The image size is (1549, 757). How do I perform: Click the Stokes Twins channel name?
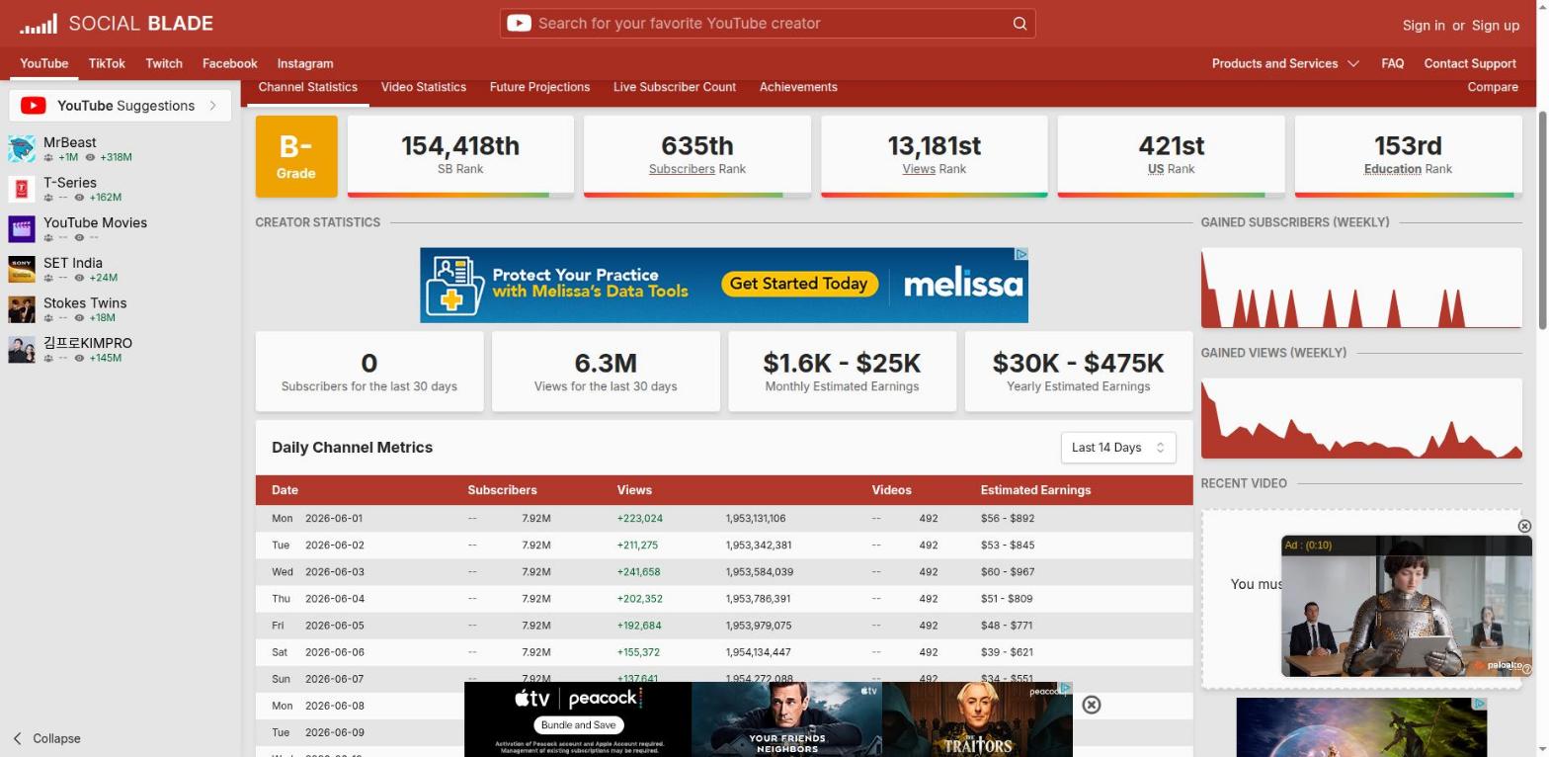tap(85, 303)
